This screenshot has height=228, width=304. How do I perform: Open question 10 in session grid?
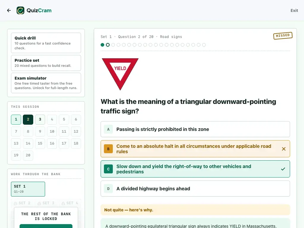pos(52,132)
